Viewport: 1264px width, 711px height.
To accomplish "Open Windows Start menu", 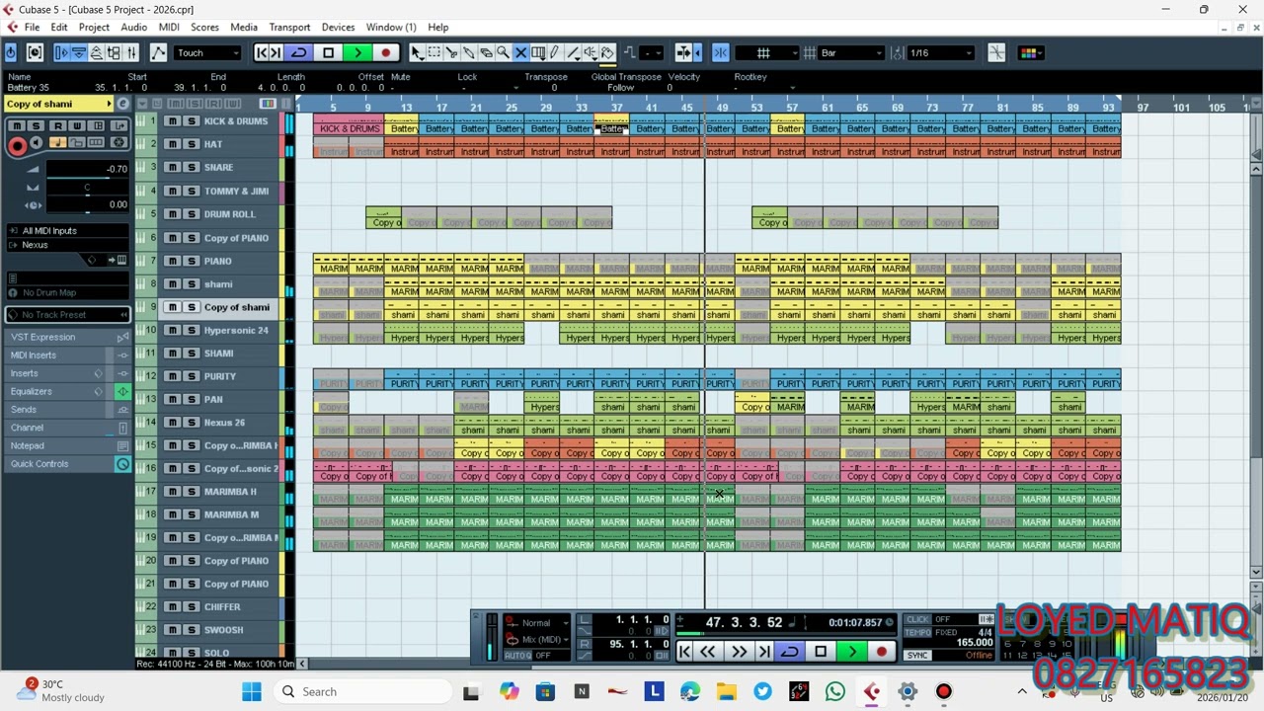I will tap(252, 692).
